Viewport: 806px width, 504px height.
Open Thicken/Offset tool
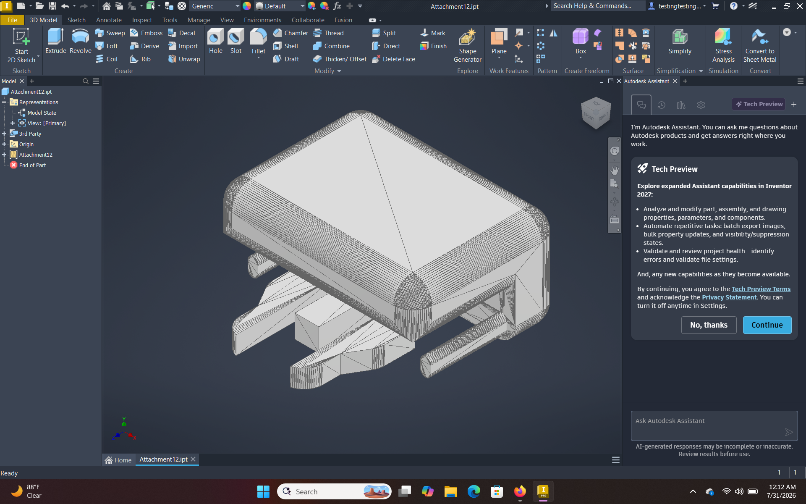coord(340,59)
